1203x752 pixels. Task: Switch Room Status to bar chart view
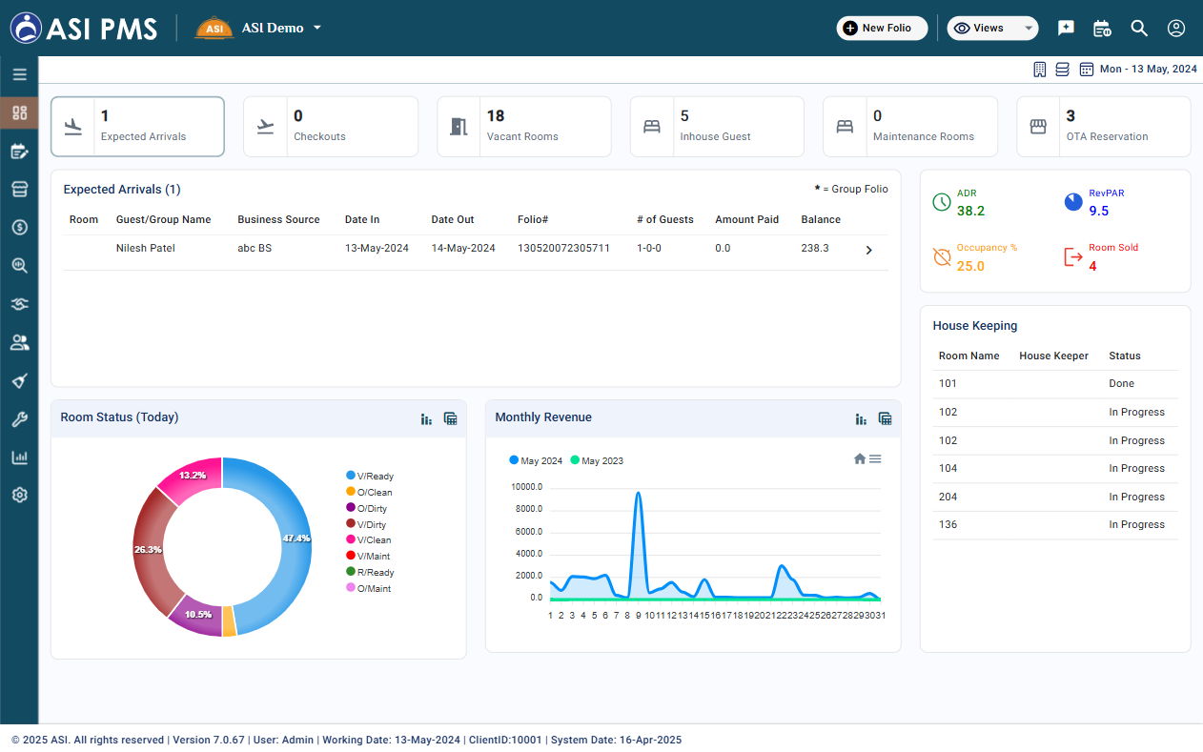pyautogui.click(x=426, y=418)
